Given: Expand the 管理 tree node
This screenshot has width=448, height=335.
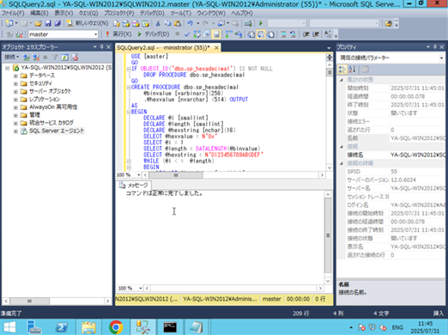Looking at the screenshot, I should (x=15, y=115).
